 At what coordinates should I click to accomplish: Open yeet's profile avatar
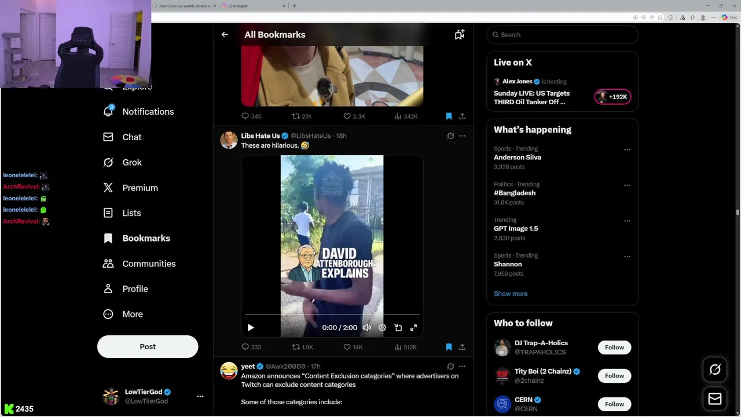229,371
